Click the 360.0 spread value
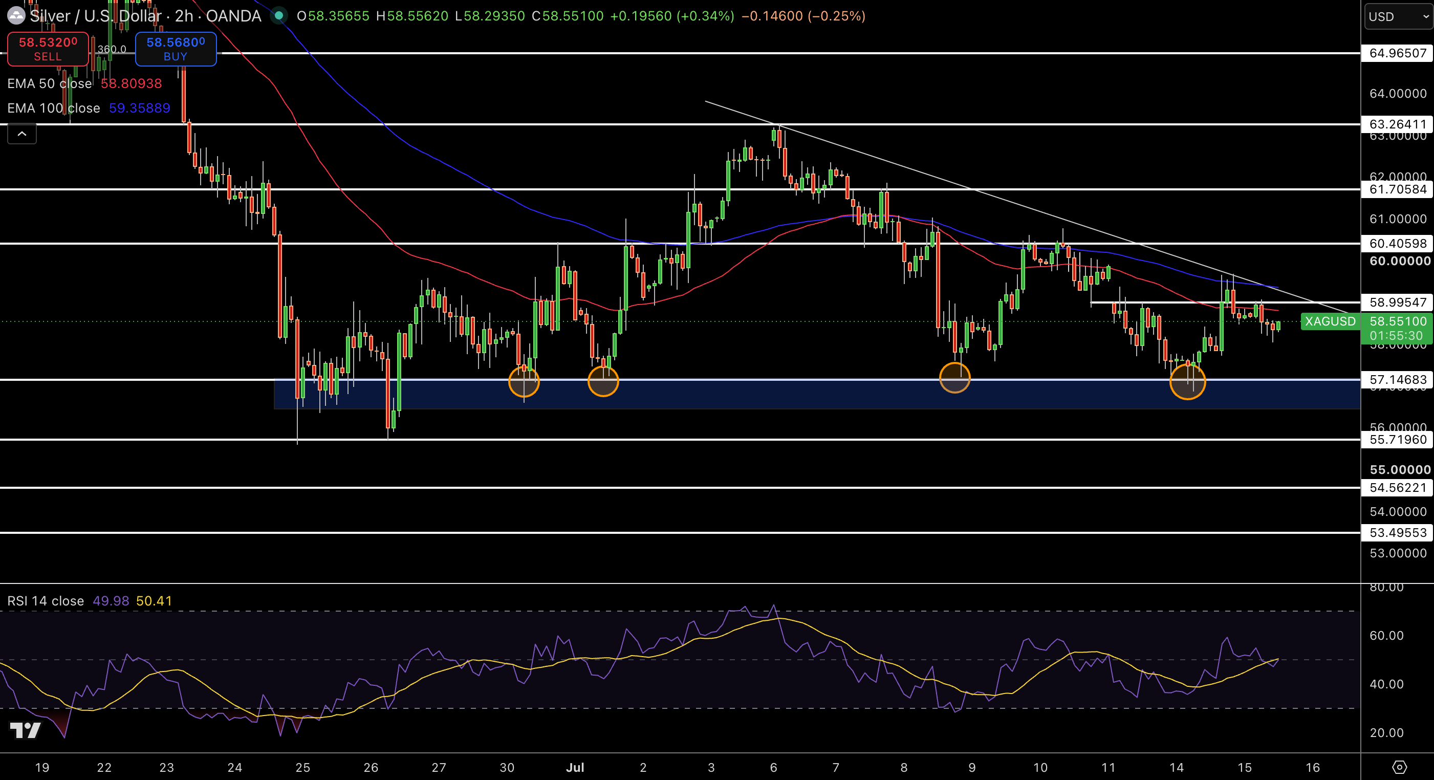The image size is (1434, 780). [x=112, y=49]
